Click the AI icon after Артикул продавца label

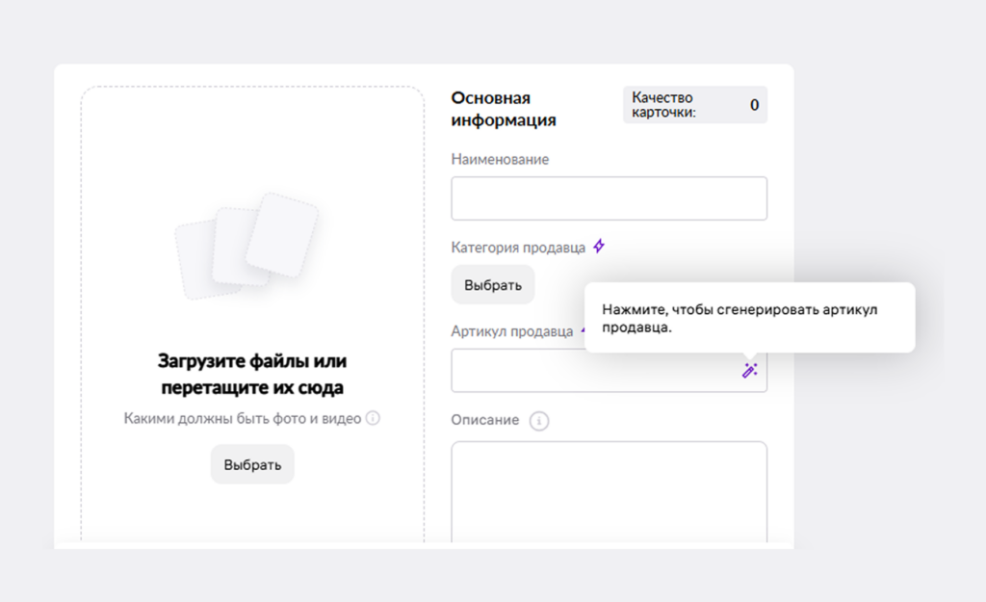(x=585, y=329)
